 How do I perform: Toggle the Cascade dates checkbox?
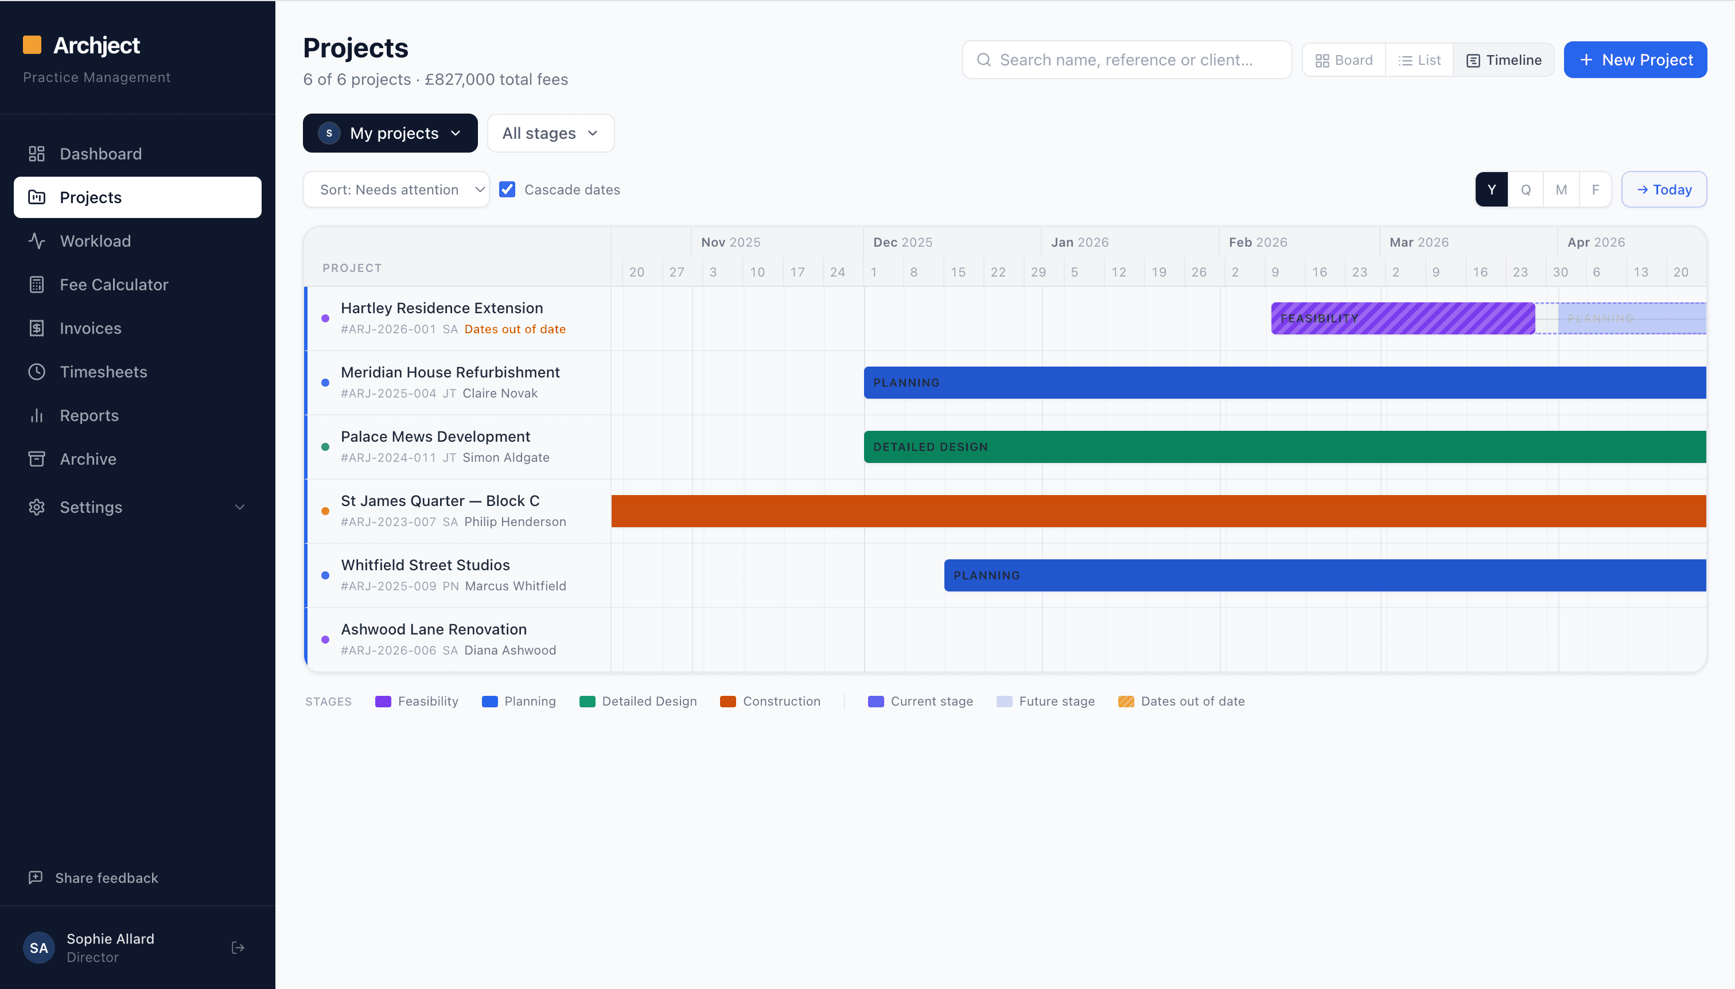pos(507,189)
